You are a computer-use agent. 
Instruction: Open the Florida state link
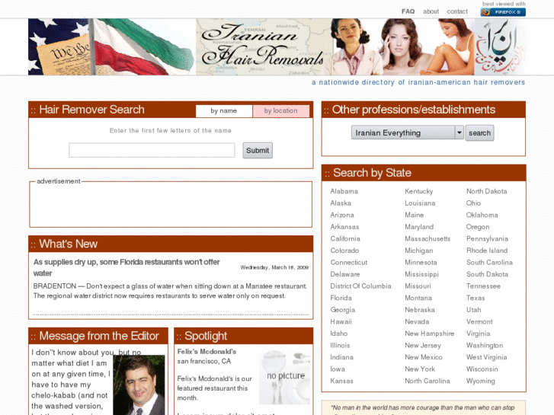(341, 298)
